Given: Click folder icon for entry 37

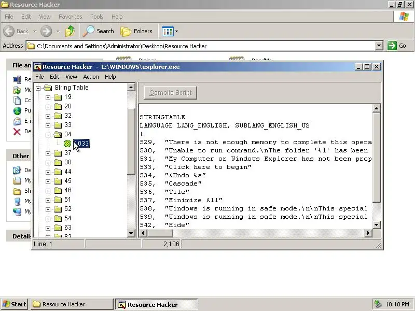Looking at the screenshot, I should (x=58, y=153).
